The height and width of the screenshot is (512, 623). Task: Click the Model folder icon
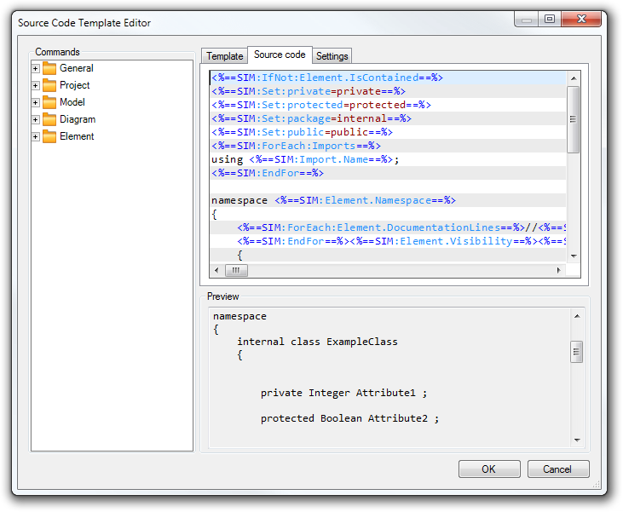[49, 102]
